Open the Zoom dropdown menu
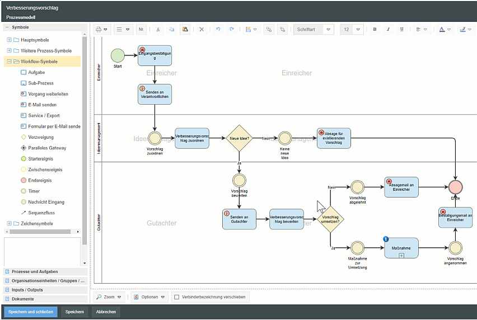Screen dimensions: 477x320 pyautogui.click(x=109, y=297)
